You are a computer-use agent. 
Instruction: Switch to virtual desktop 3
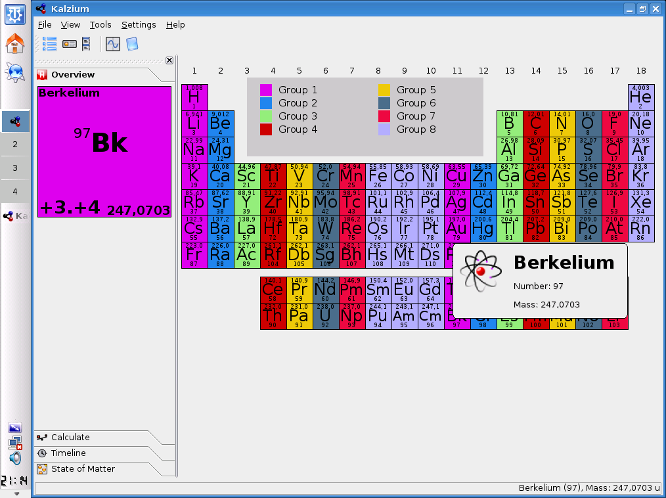pos(15,168)
